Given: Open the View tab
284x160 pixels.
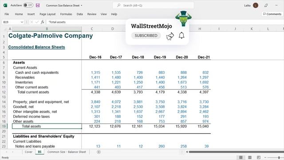Looking at the screenshot, I should click(x=103, y=14).
